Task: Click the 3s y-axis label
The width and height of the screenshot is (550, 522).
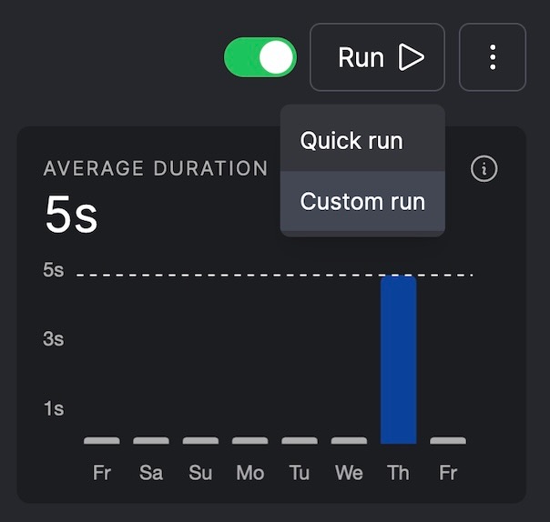Action: coord(54,339)
